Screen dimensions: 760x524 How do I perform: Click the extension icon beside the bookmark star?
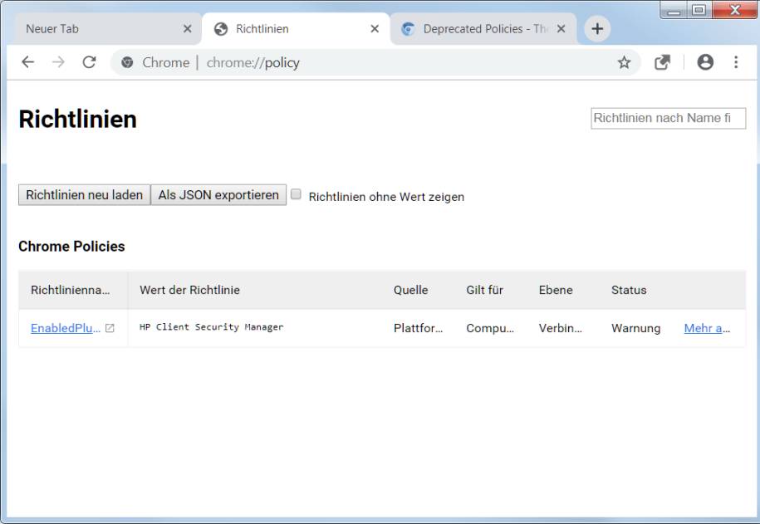pos(662,62)
